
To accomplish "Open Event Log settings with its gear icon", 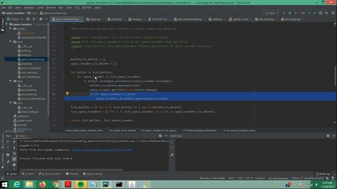I will click(328, 135).
